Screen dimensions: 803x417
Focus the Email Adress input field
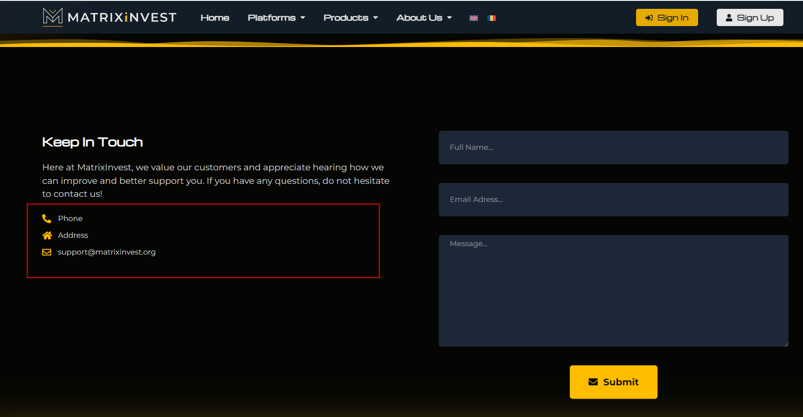pos(613,200)
